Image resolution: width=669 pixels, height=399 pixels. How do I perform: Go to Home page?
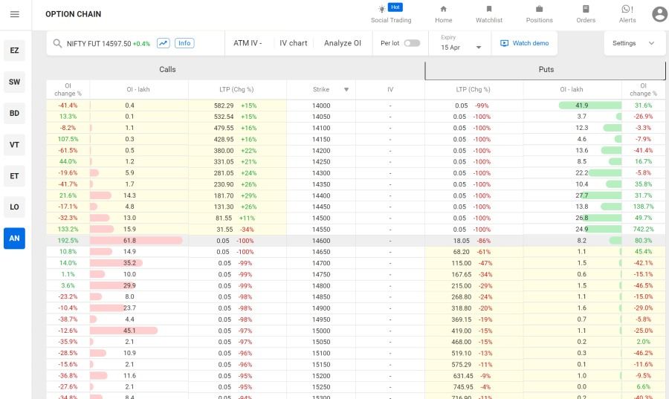443,14
